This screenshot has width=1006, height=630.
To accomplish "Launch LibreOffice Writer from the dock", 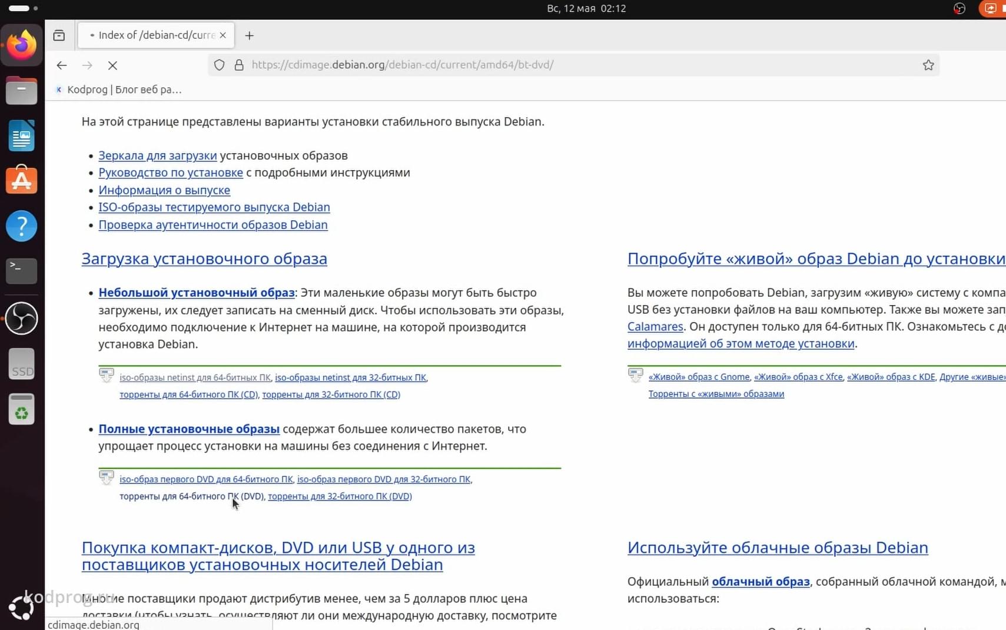I will (22, 136).
